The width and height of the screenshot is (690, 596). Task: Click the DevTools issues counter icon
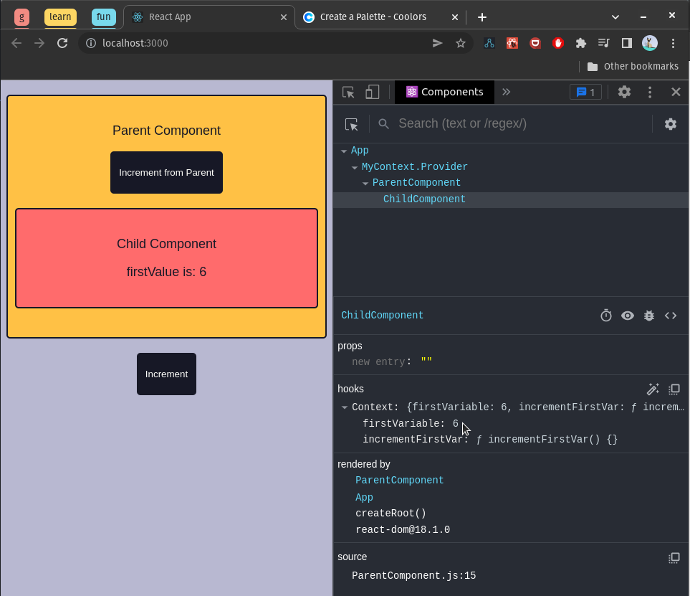[x=585, y=92]
